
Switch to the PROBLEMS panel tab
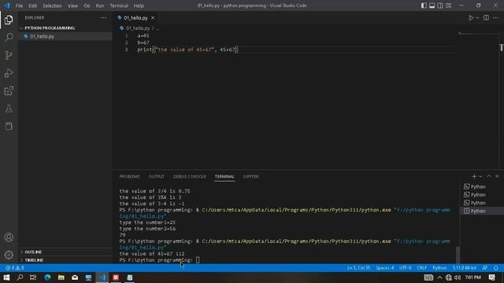click(x=129, y=176)
